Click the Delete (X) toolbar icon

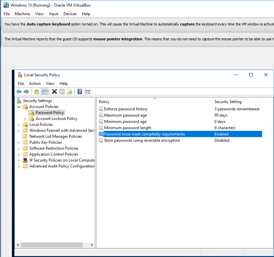(54, 92)
